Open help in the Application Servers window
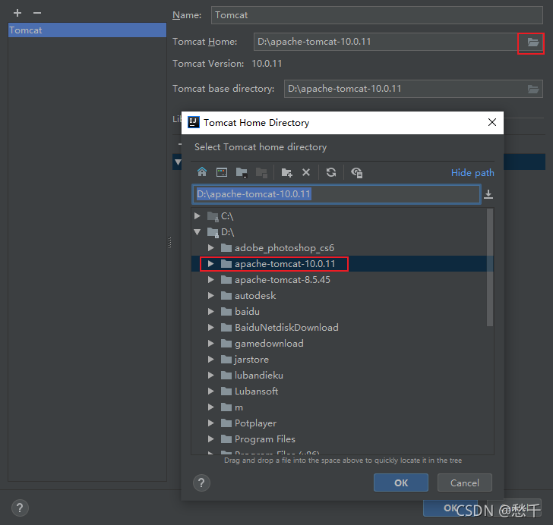 tap(20, 508)
